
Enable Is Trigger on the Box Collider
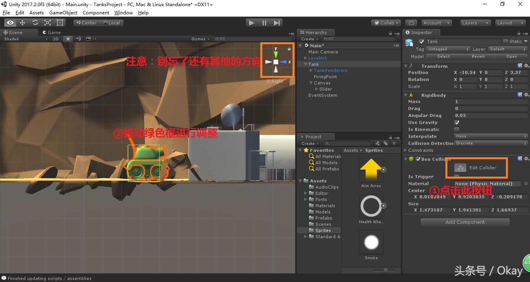pyautogui.click(x=457, y=176)
